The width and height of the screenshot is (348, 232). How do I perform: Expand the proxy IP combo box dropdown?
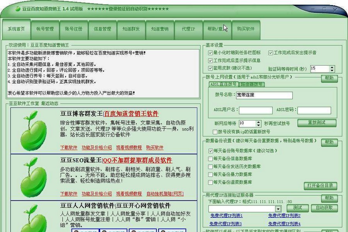click(x=278, y=209)
